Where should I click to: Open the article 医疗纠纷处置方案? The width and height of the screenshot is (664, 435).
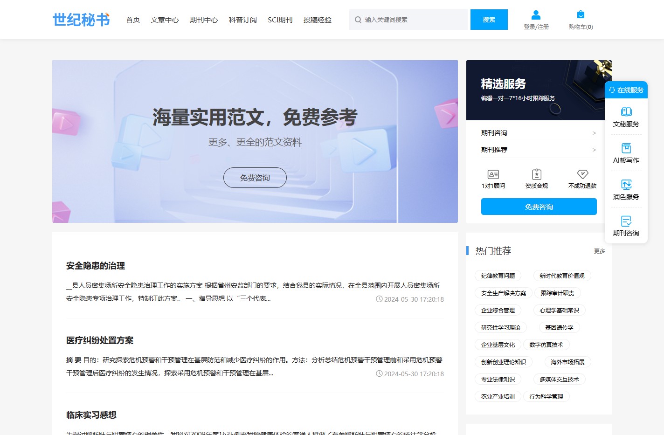click(100, 340)
